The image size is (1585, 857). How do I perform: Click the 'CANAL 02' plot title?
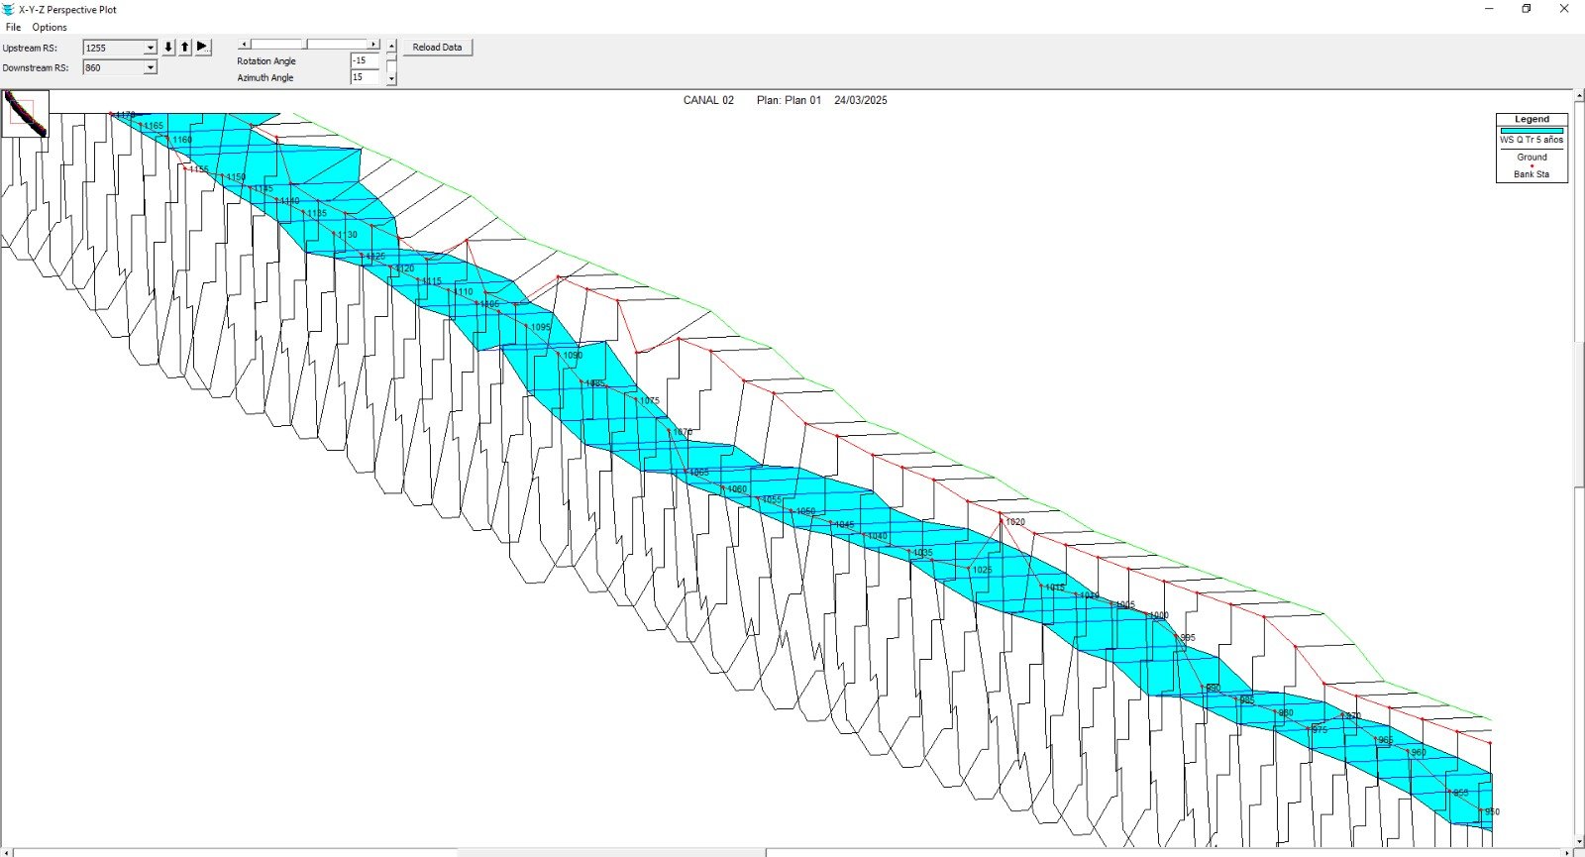708,100
